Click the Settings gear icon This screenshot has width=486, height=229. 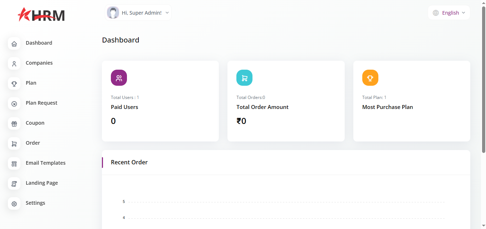[14, 204]
